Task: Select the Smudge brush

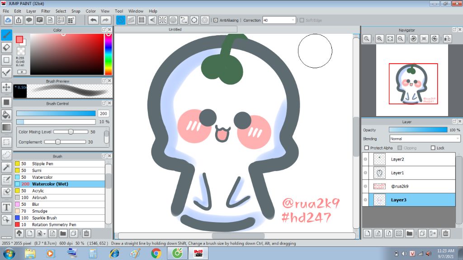Action: 59,211
